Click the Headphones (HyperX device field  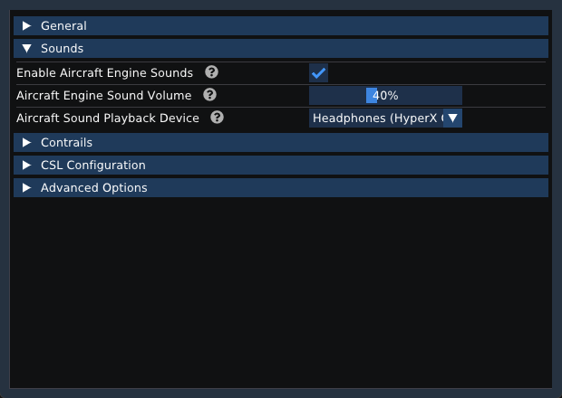tap(385, 118)
